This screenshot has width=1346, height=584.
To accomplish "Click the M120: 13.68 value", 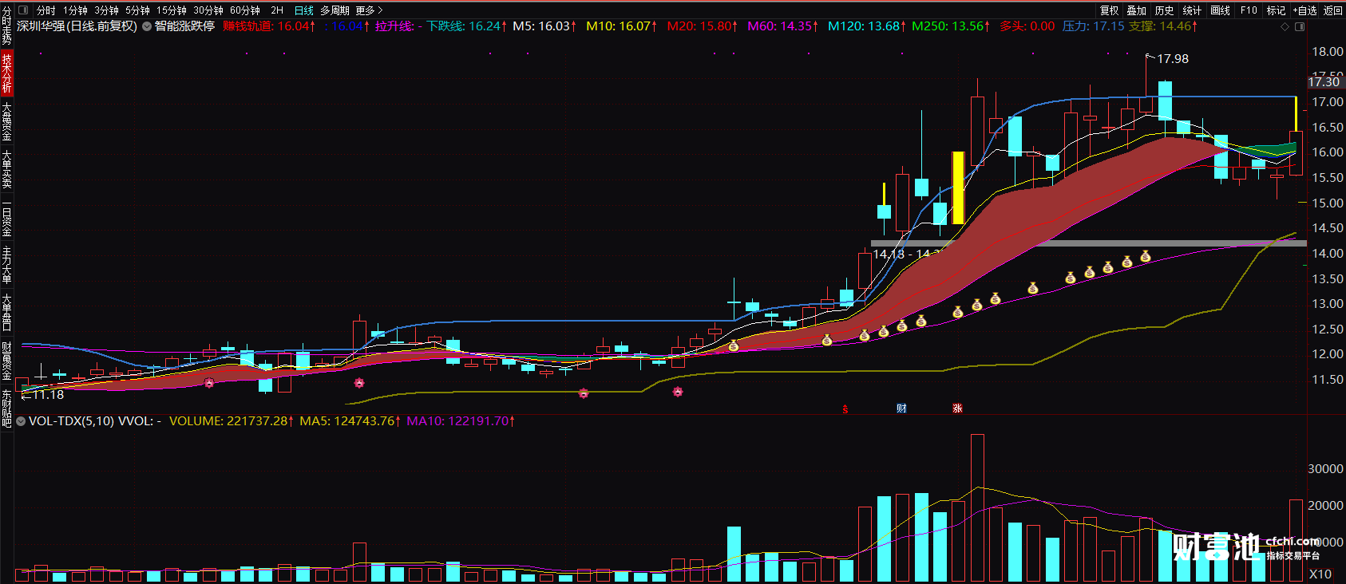I will (866, 26).
